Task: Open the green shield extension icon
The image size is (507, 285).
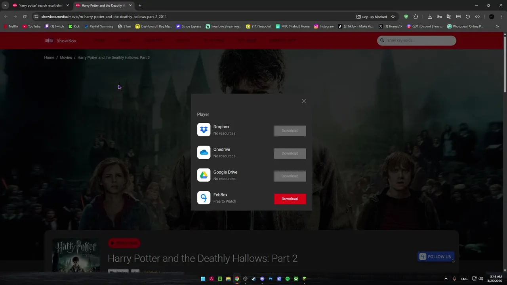Action: [x=406, y=17]
